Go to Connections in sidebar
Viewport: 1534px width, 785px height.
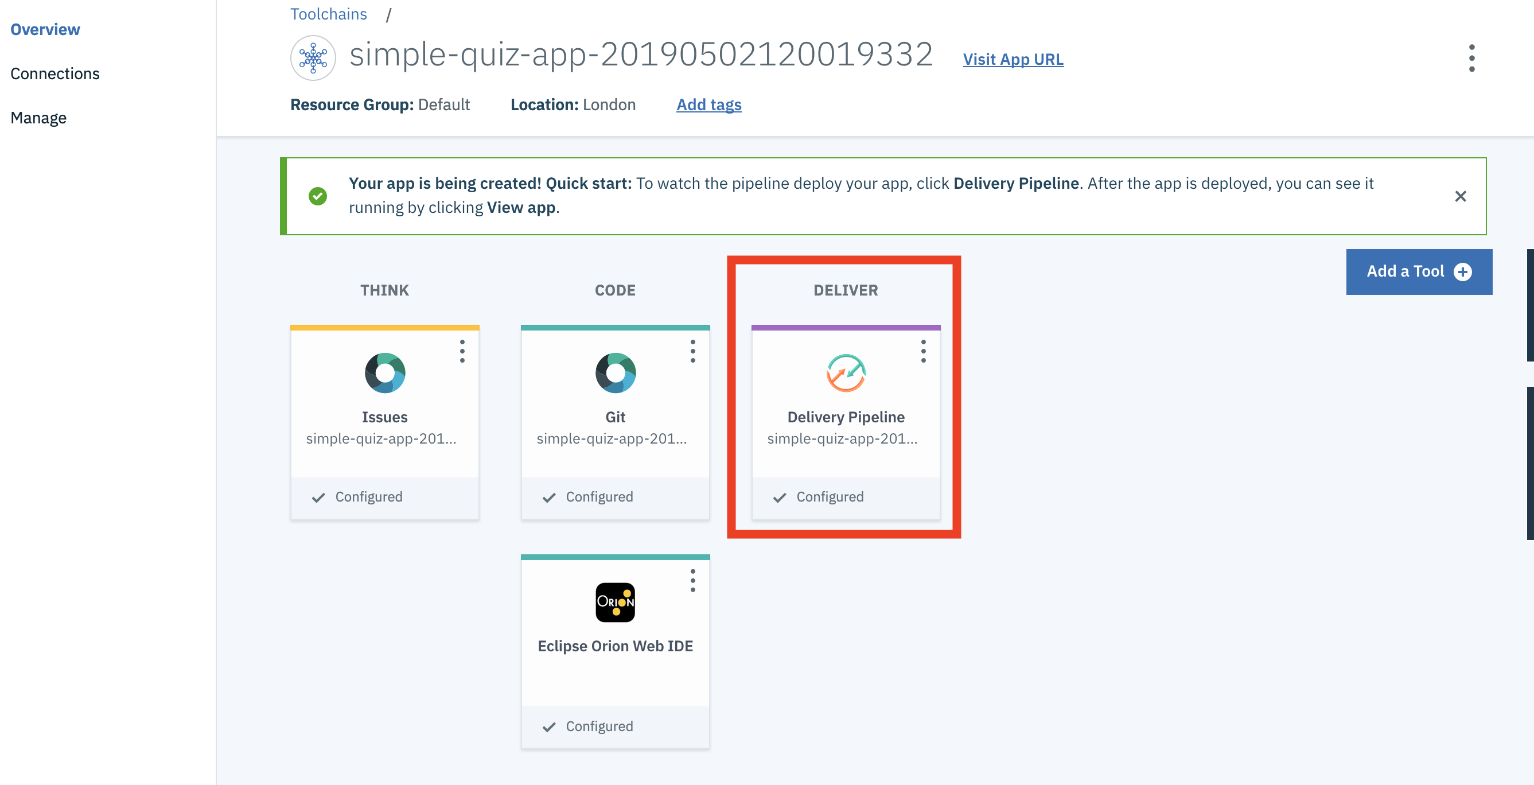55,74
